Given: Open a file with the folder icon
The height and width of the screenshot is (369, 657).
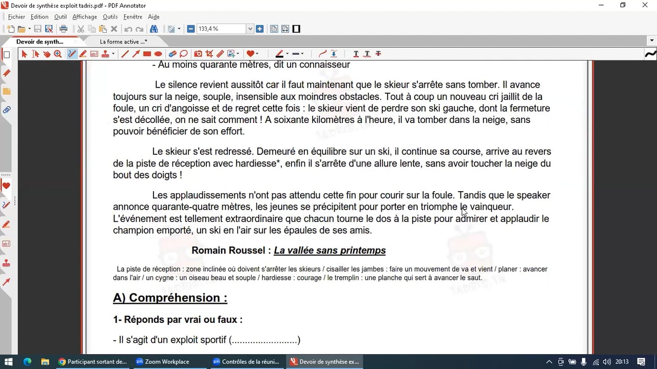Looking at the screenshot, I should (x=22, y=29).
